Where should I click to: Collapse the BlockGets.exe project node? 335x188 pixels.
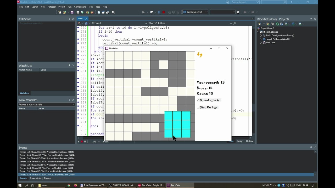coord(258,32)
